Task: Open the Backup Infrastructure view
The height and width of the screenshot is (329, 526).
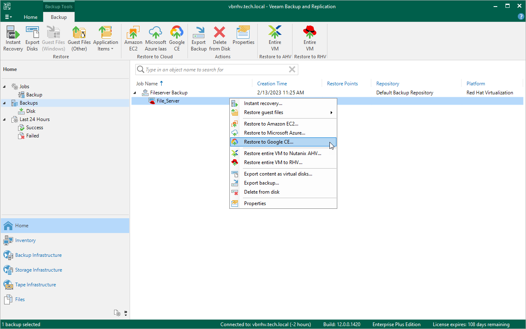Action: [65, 255]
